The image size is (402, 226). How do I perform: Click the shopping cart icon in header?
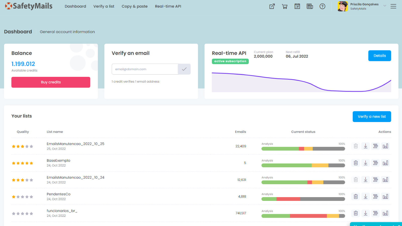[284, 7]
